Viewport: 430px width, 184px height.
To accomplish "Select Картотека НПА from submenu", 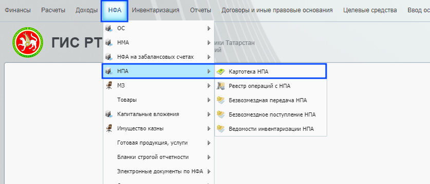I will click(x=271, y=72).
